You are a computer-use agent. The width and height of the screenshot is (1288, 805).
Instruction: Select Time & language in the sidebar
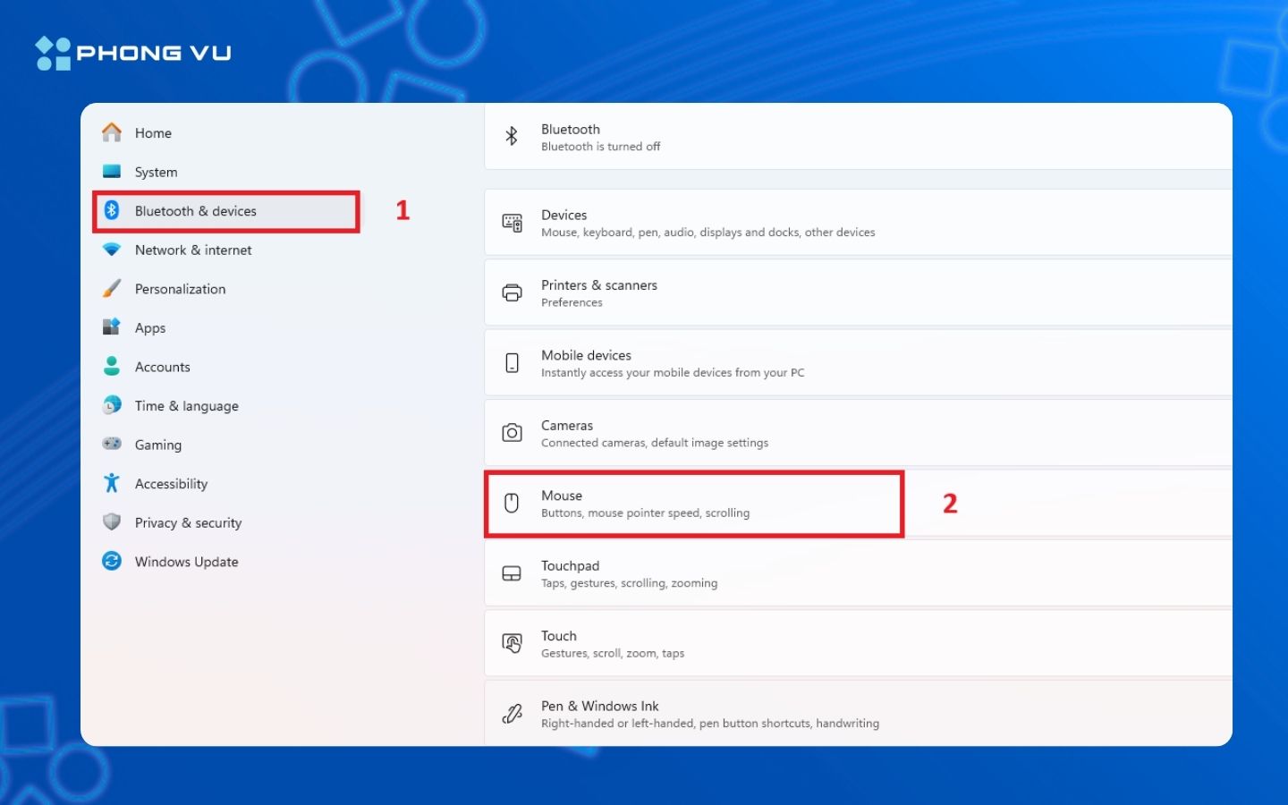tap(186, 405)
